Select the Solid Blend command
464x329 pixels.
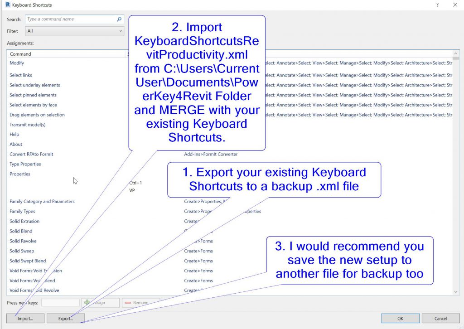pyautogui.click(x=21, y=231)
